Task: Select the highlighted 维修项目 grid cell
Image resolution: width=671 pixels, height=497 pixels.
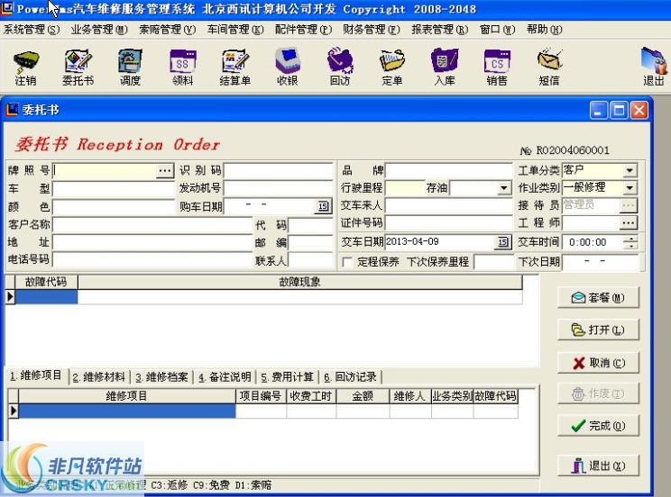Action: 126,411
